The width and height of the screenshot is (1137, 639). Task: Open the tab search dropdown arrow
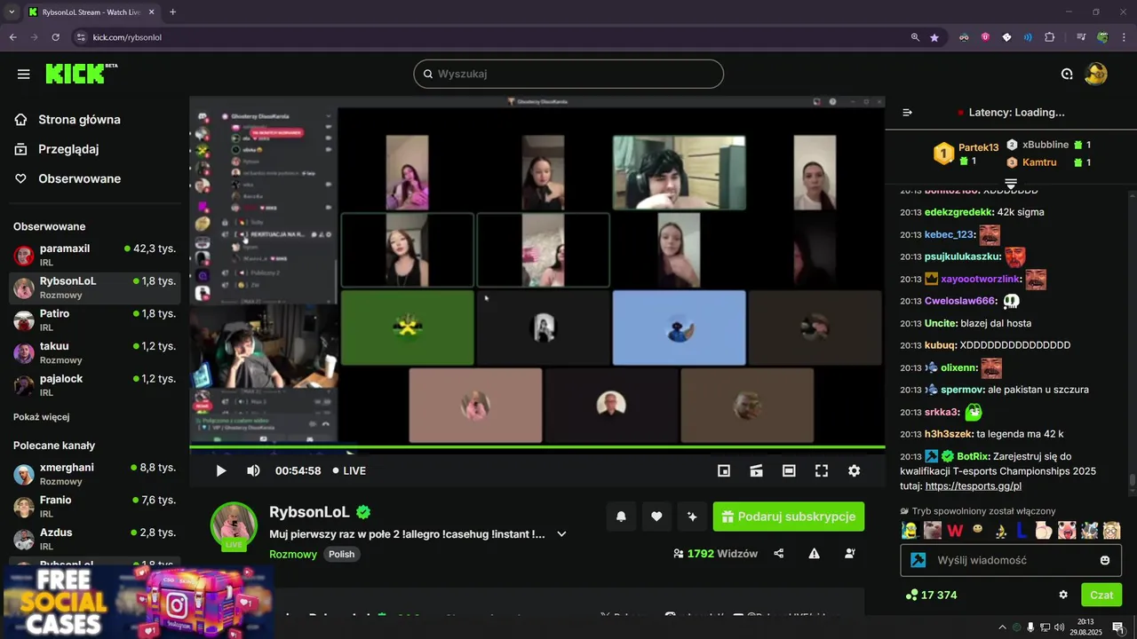click(12, 12)
